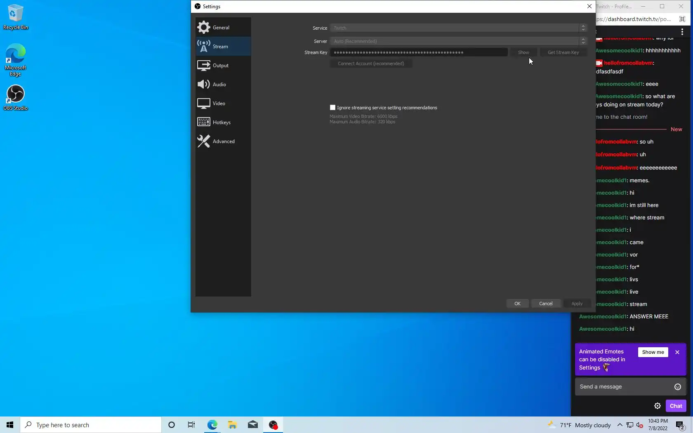Open the notification center icon
The image size is (693, 433).
681,425
